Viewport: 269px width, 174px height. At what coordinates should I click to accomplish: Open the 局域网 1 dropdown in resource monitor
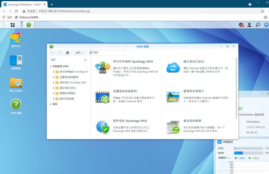[224, 158]
